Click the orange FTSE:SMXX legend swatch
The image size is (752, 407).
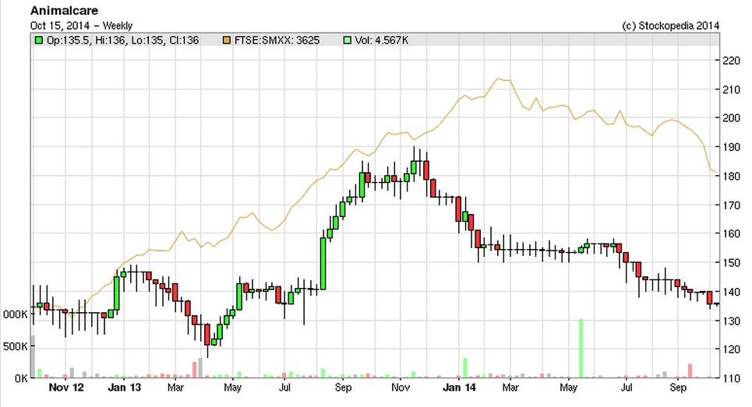tap(227, 40)
